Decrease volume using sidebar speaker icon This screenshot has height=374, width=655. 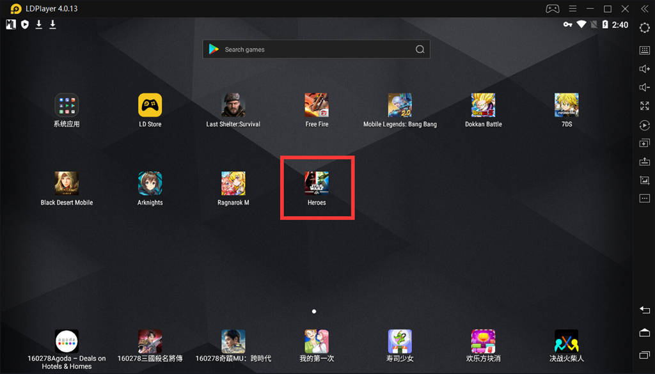pos(644,88)
